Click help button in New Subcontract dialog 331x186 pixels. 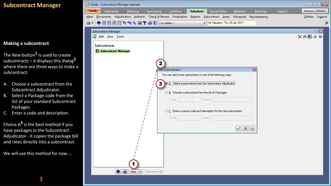pyautogui.click(x=252, y=129)
